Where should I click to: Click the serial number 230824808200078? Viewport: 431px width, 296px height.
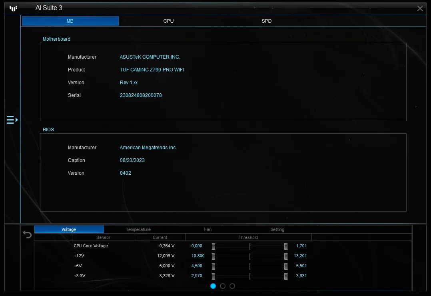click(x=141, y=95)
